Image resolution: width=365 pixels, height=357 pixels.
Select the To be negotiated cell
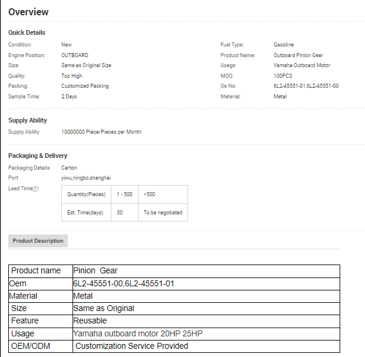point(163,213)
